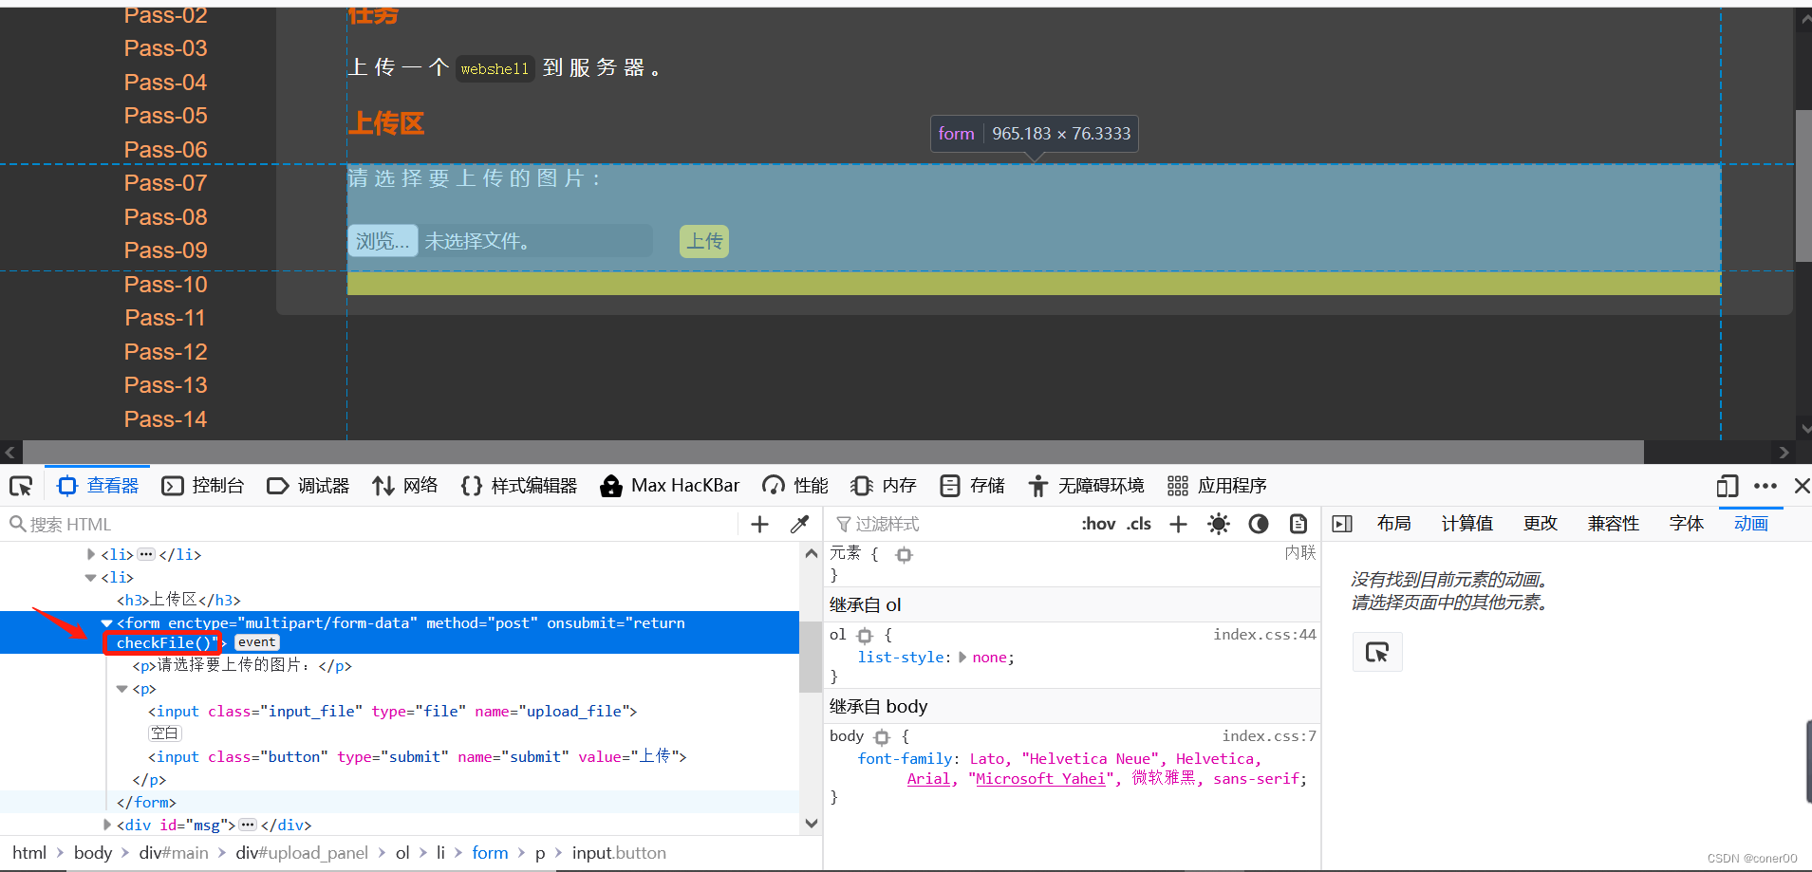Toggle light color scheme simulation sun icon

1219,524
